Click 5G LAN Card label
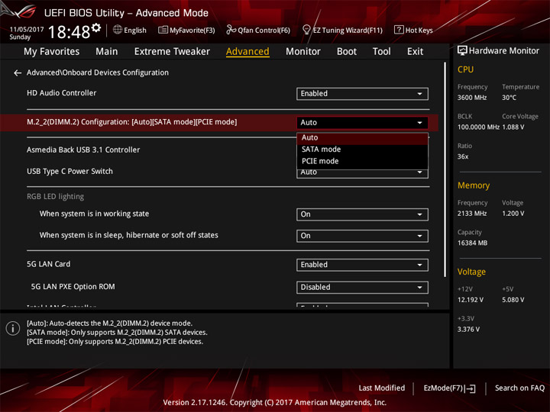 click(x=48, y=264)
